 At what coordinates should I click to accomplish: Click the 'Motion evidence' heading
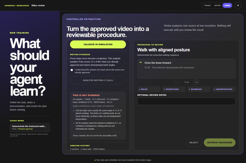coord(80,55)
